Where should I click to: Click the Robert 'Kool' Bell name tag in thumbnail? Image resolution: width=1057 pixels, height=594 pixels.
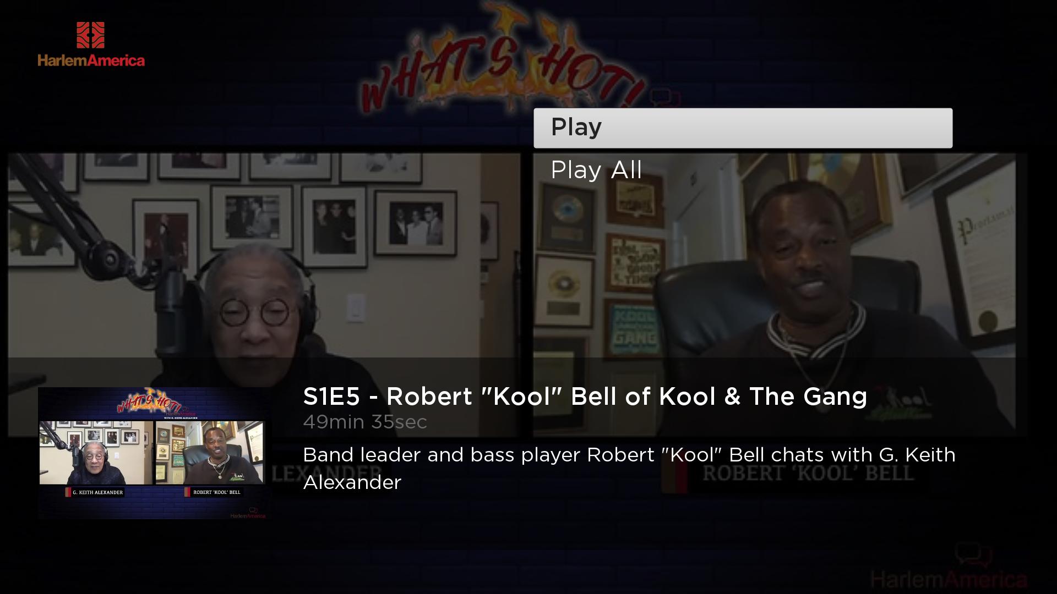coord(214,492)
